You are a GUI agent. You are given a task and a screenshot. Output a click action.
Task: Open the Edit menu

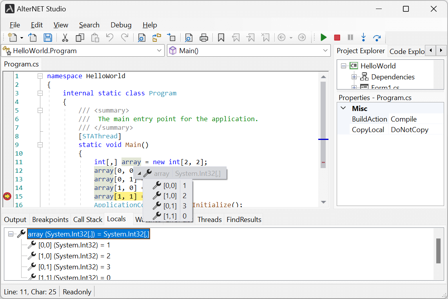pyautogui.click(x=37, y=25)
